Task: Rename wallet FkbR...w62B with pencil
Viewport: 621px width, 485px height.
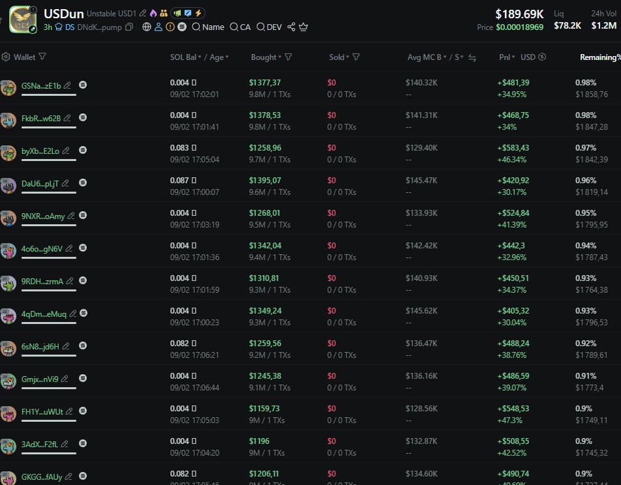Action: tap(67, 117)
